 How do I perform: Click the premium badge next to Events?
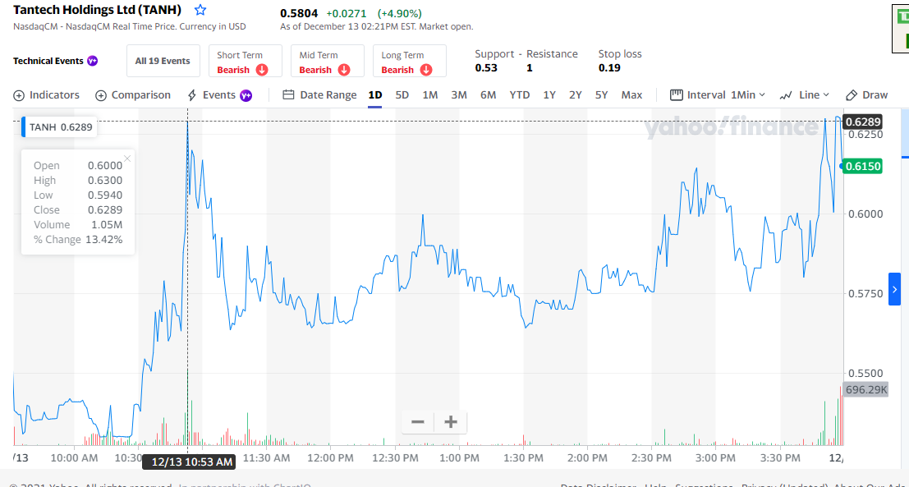(x=246, y=95)
